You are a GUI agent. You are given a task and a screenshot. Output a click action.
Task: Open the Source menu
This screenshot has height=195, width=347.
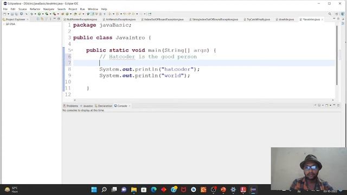pos(23,9)
